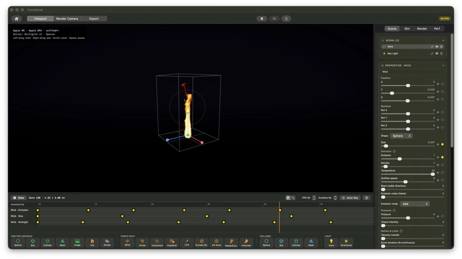Open the Shape Sphere dropdown
Viewport: 462px width, 259px height.
click(x=401, y=136)
